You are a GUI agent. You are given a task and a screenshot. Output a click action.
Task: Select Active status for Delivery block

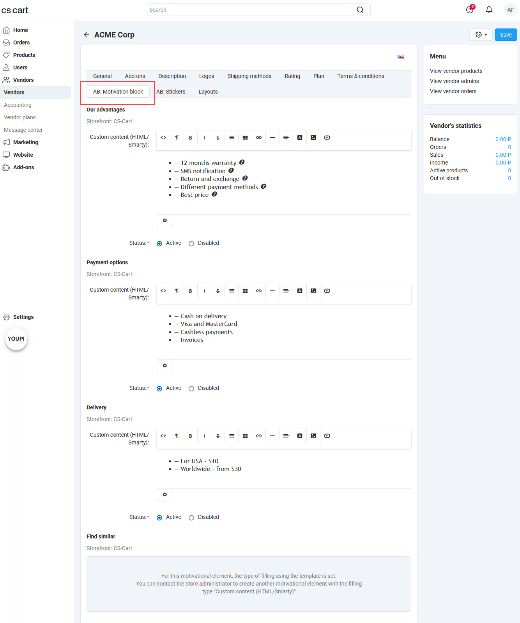click(159, 518)
